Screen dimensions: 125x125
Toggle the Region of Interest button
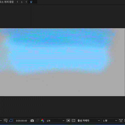[x=68, y=120]
